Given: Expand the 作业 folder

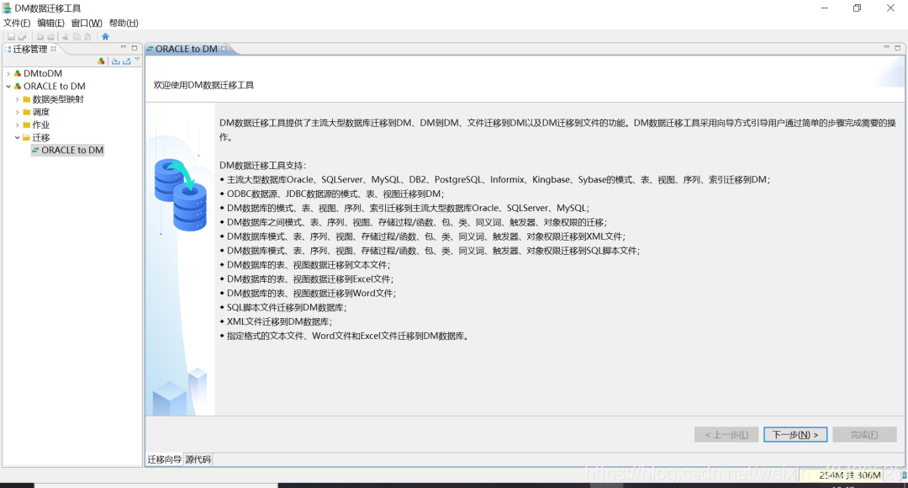Looking at the screenshot, I should tap(18, 125).
